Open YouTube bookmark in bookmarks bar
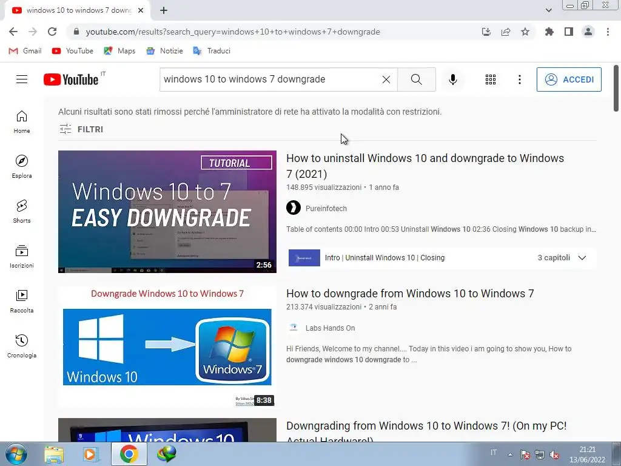Screen dimensions: 621x466 coord(73,51)
